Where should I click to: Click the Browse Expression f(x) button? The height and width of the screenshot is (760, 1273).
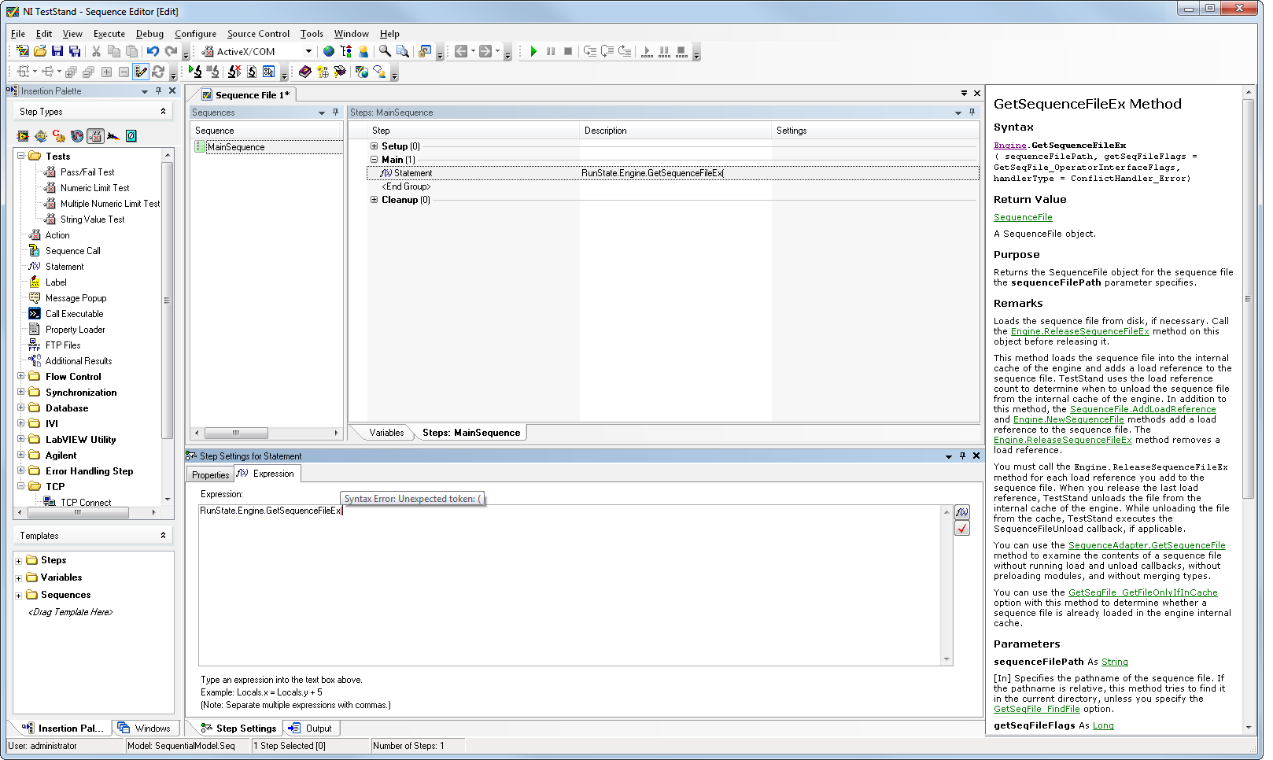(962, 512)
